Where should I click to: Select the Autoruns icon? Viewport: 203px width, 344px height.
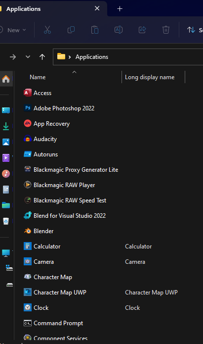click(x=28, y=154)
